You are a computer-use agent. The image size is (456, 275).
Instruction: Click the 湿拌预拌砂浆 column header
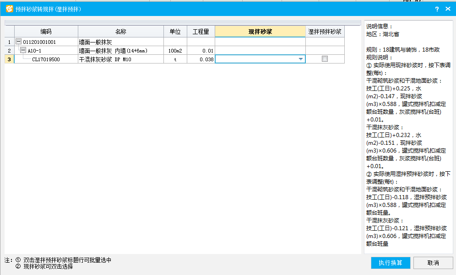(325, 32)
